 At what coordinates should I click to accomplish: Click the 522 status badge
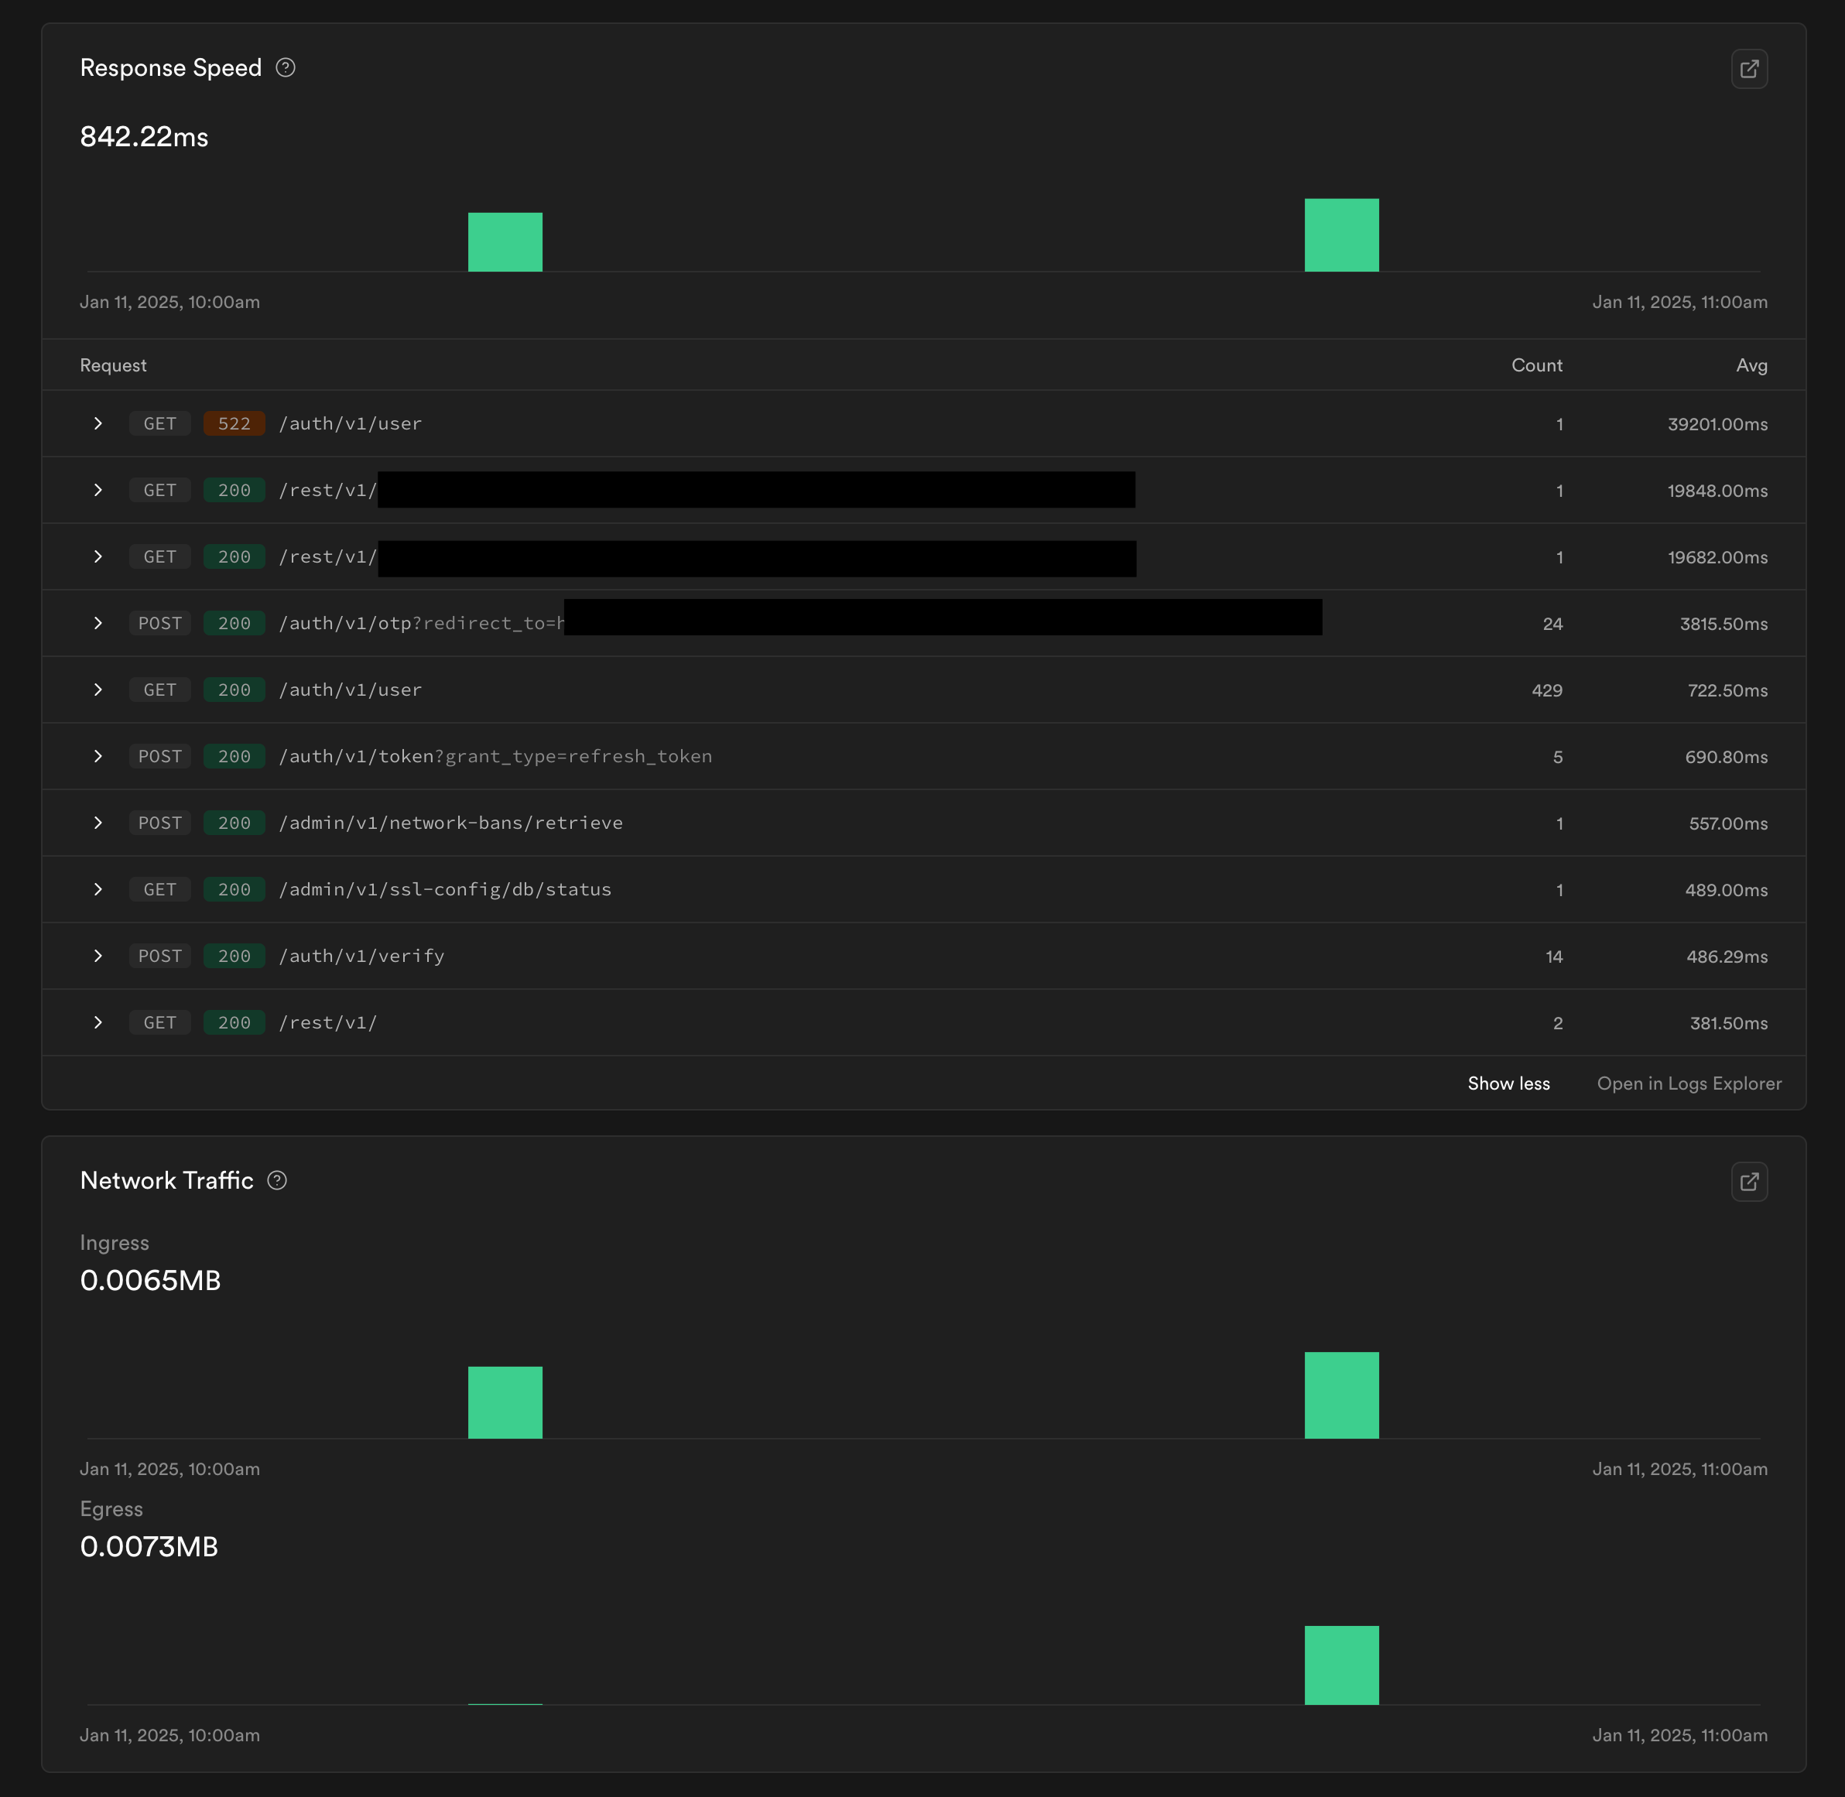point(233,424)
